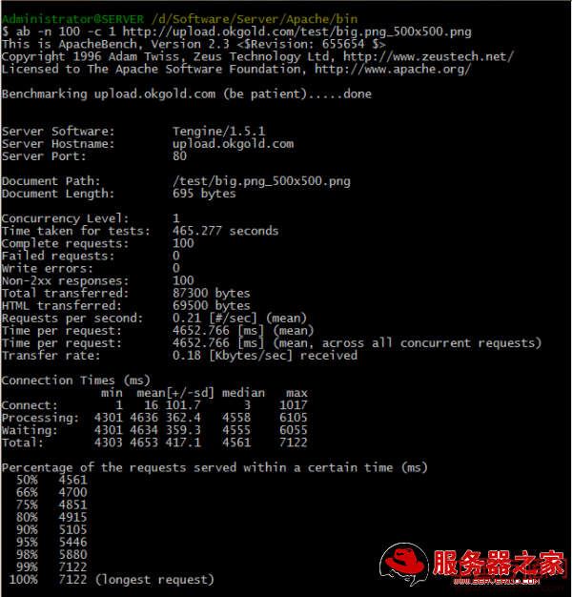Click the 50% percentile row
The image size is (572, 597).
click(x=51, y=480)
